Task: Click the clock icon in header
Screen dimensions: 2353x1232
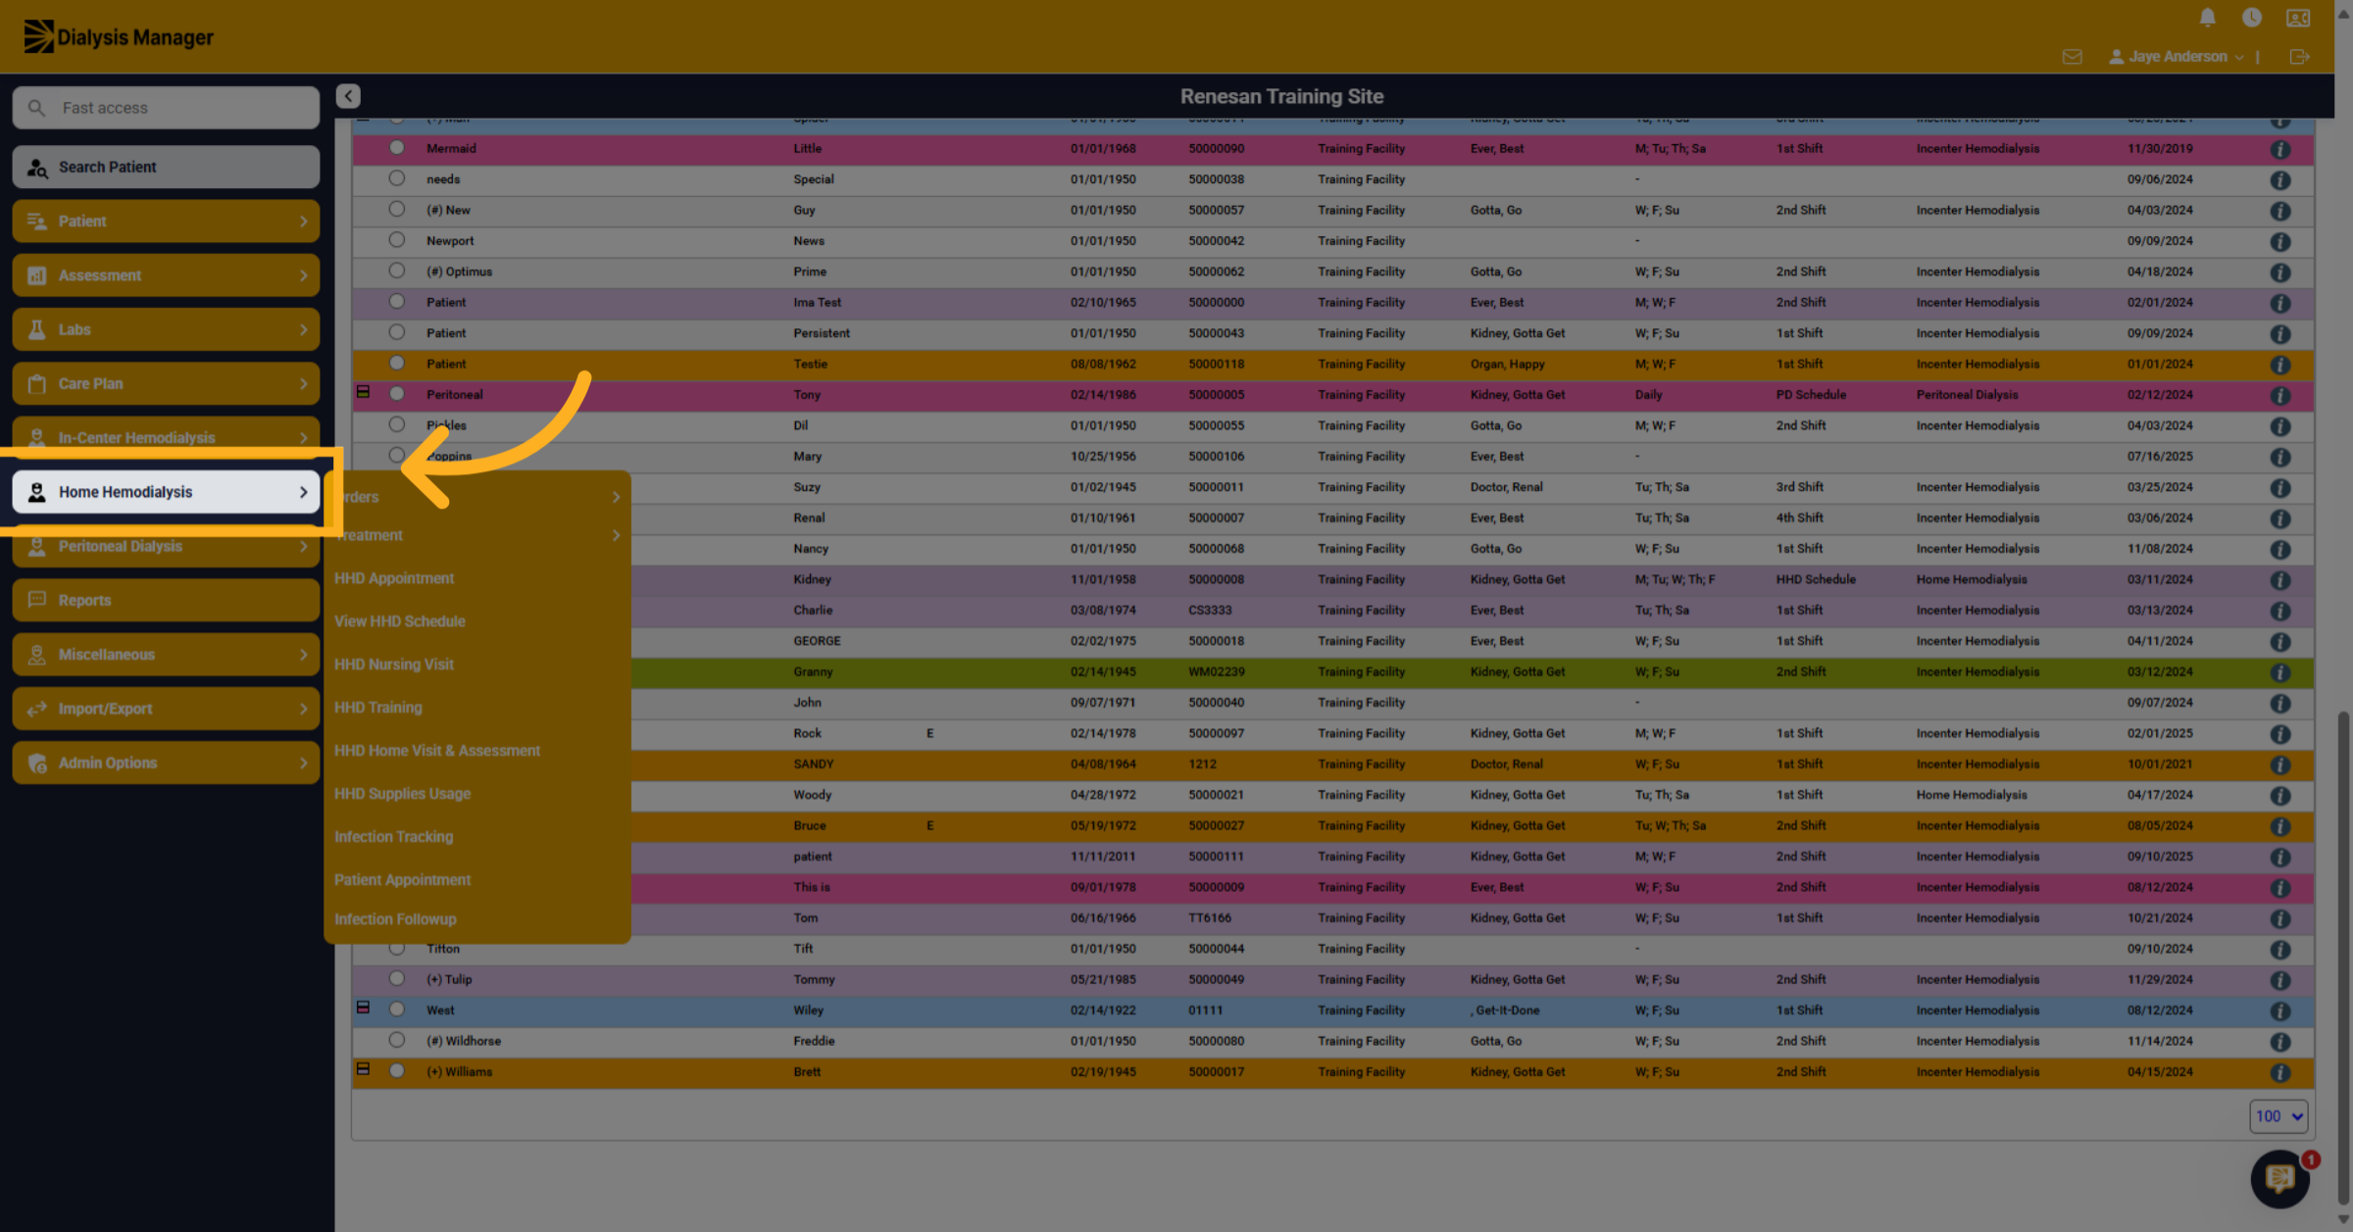Action: (2251, 18)
